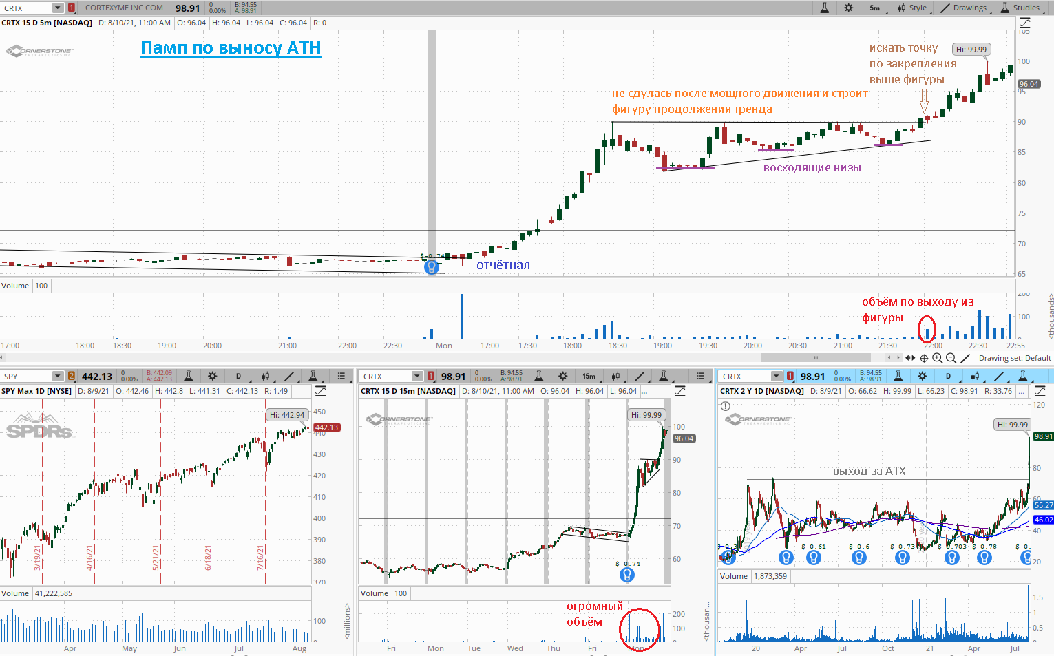Open the candlestick style icon in the SPY chart
This screenshot has height=656, width=1054.
(x=264, y=377)
